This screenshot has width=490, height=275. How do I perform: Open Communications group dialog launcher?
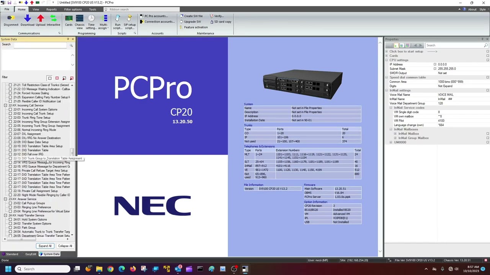pyautogui.click(x=59, y=33)
